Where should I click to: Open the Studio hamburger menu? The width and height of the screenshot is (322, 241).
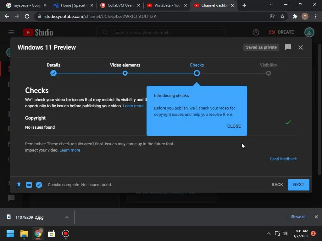point(11,32)
